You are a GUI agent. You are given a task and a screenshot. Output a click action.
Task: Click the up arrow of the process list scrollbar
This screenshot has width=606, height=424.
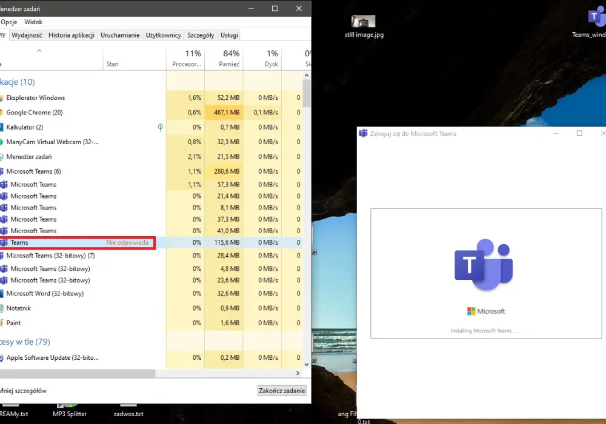307,75
